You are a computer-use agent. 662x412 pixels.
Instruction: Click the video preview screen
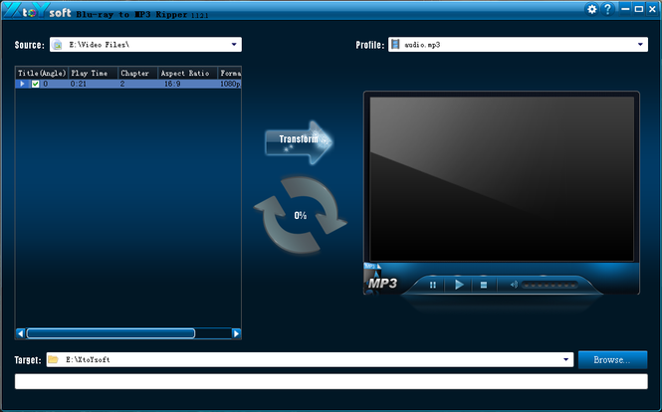[x=502, y=178]
